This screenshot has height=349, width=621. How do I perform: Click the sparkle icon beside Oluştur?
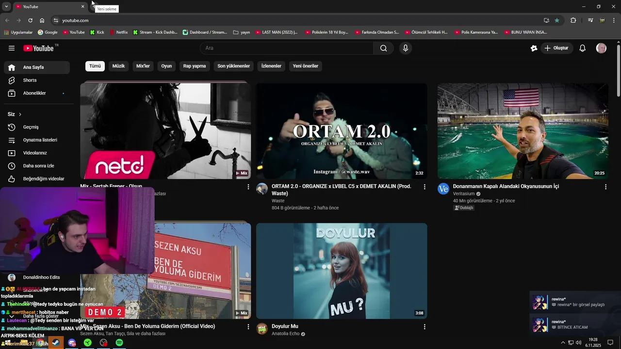click(534, 48)
